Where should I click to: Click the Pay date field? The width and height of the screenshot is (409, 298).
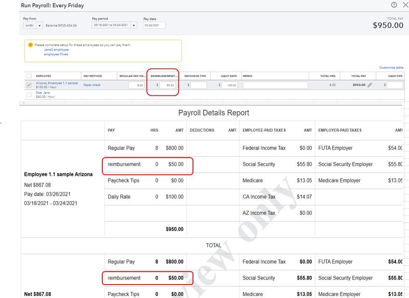coord(154,26)
